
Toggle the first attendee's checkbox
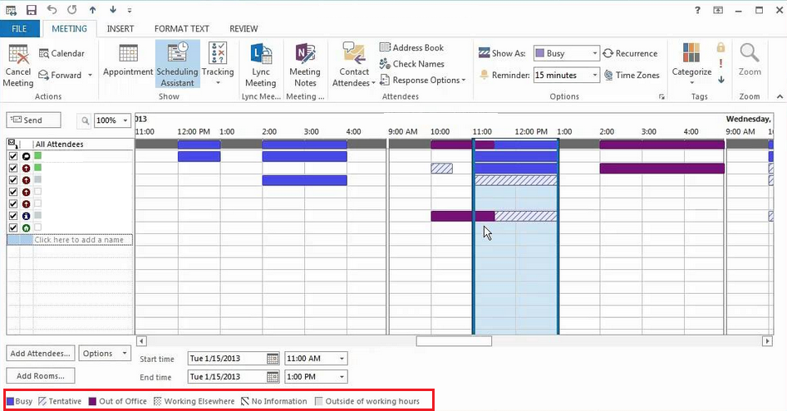pyautogui.click(x=12, y=156)
